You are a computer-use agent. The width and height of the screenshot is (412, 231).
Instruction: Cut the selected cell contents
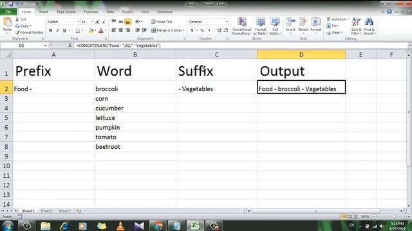click(x=21, y=19)
